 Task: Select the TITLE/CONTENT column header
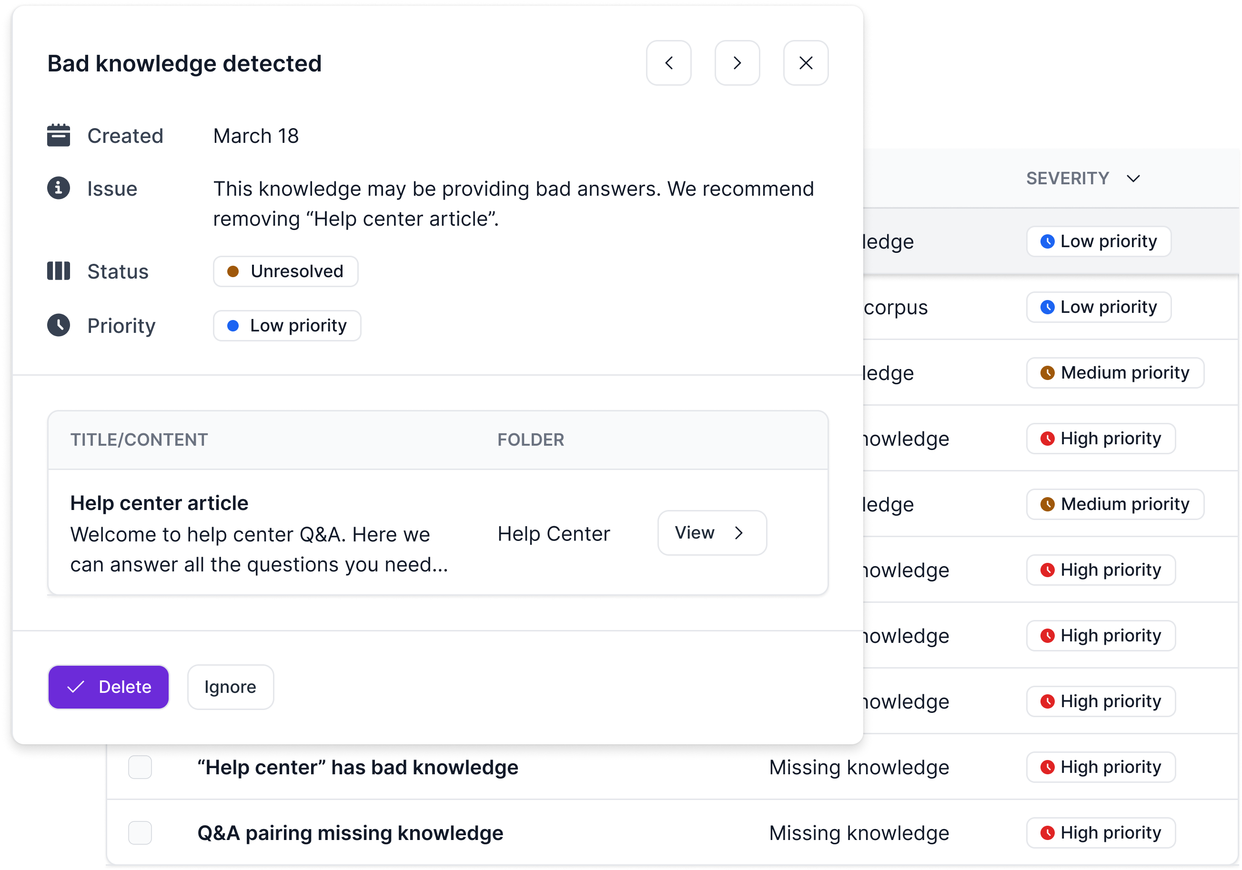click(x=139, y=439)
